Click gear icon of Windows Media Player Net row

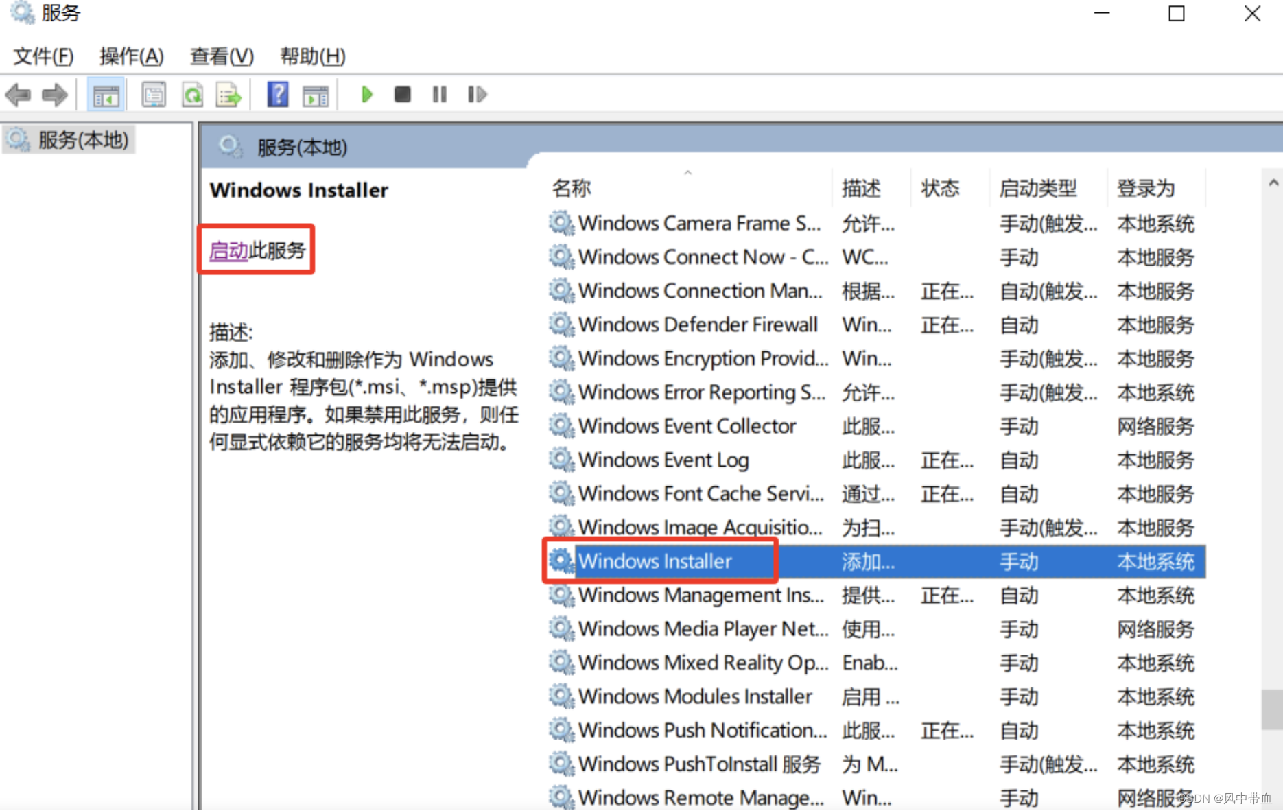click(561, 628)
